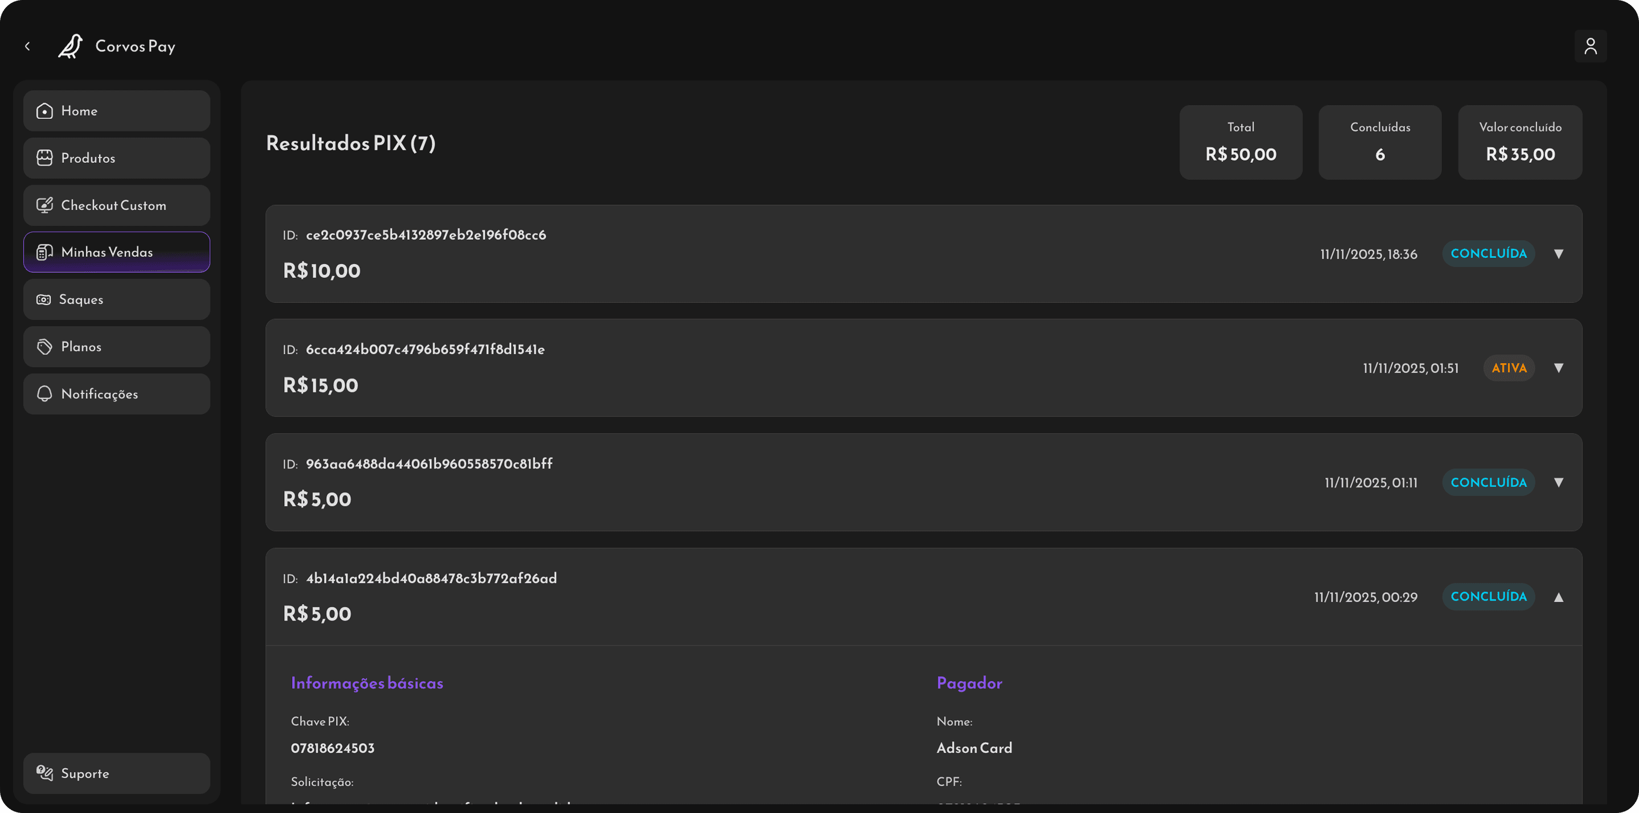Click ID 4b14a1a224bd40a88478c3b772af26ad
Screen dimensions: 1639x813
[431, 578]
